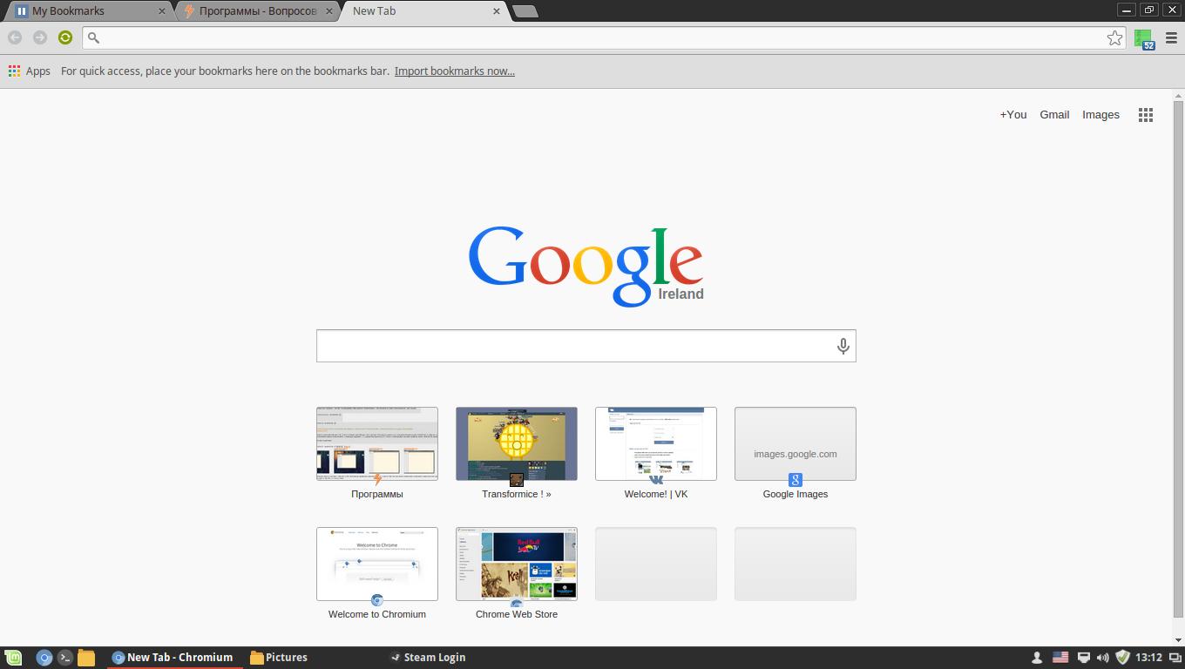Screen dimensions: 1185x669
Task: Click the browser forward arrow button
Action: coord(40,37)
